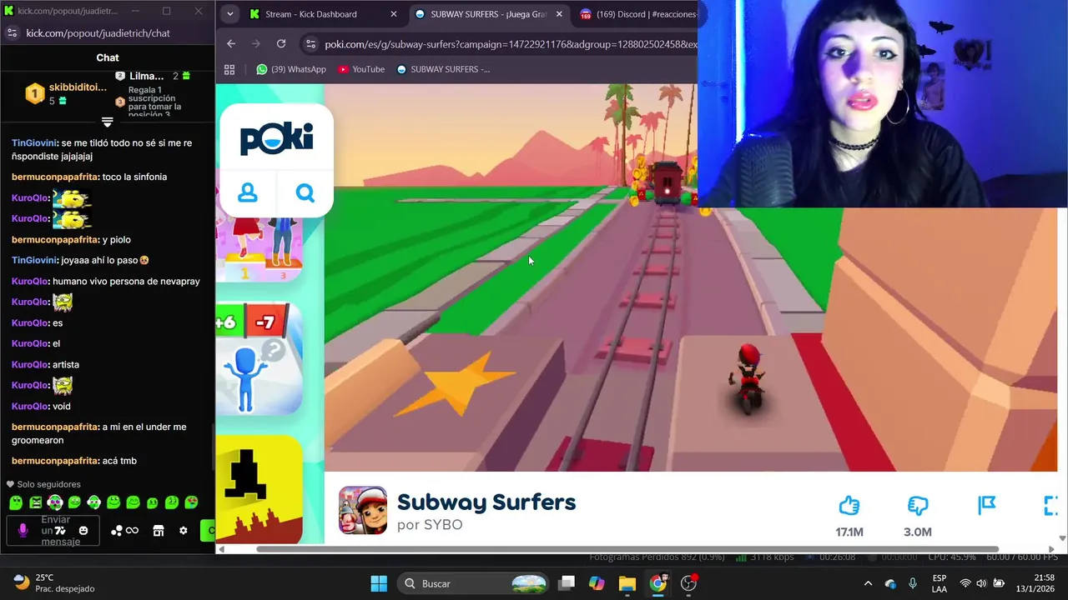Open chat settings gear

click(x=184, y=531)
